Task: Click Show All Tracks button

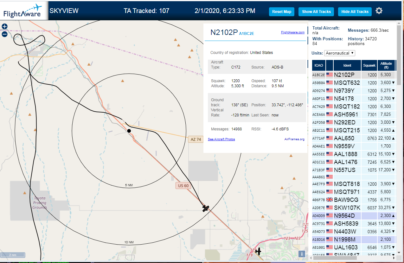Action: tap(316, 12)
